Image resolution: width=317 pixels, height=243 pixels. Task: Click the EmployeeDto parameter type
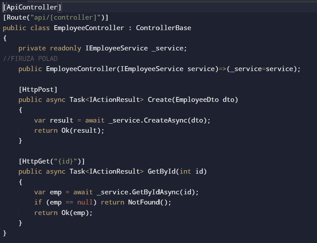[197, 100]
